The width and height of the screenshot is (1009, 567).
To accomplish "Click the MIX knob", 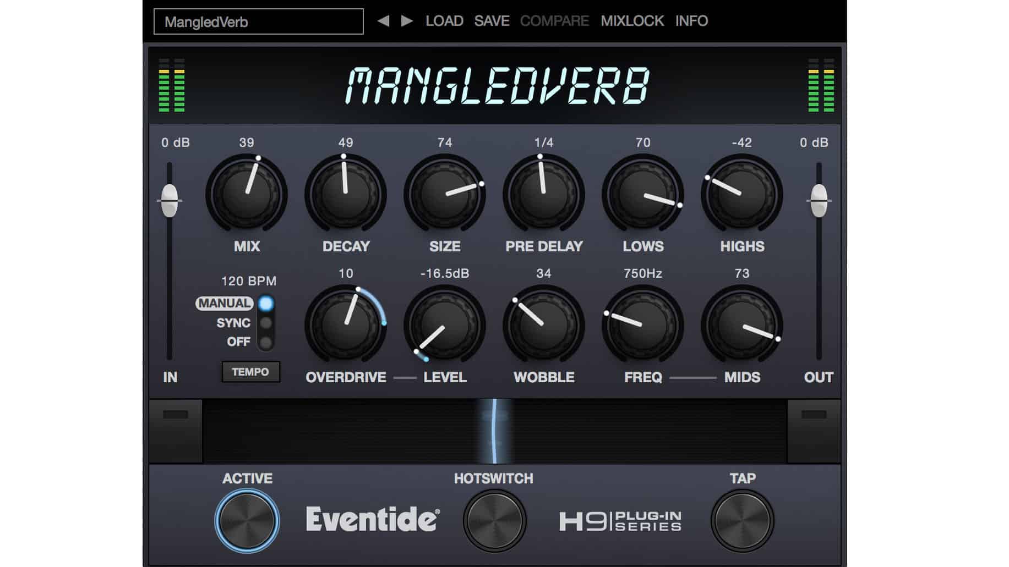I will 247,194.
